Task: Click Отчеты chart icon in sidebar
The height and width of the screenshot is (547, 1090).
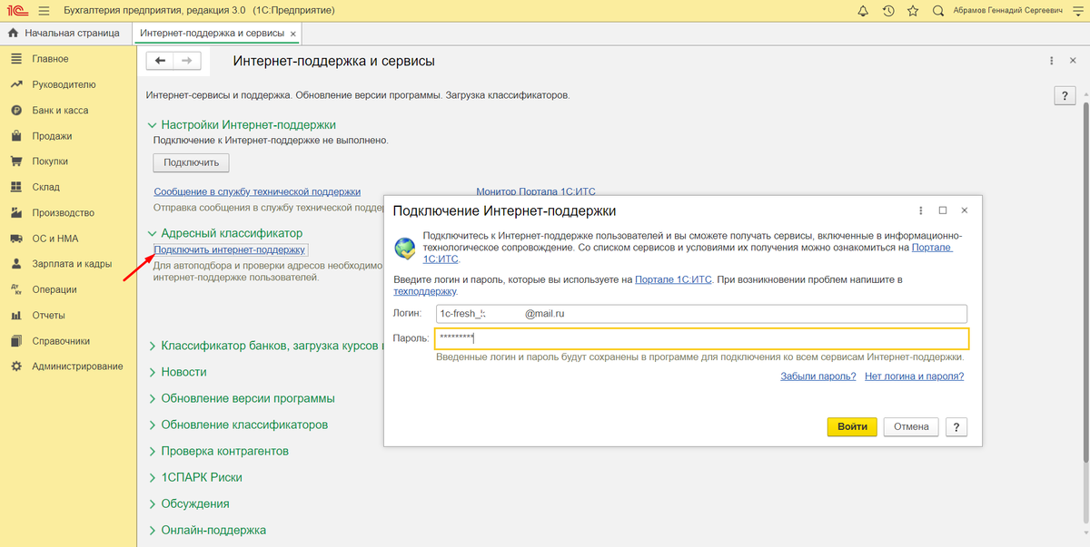Action: click(x=15, y=316)
